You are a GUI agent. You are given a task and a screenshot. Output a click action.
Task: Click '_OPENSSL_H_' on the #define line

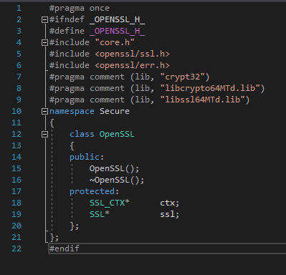[x=118, y=31]
